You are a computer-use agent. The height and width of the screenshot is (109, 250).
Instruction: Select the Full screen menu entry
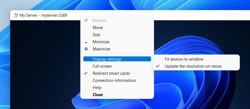pyautogui.click(x=117, y=66)
